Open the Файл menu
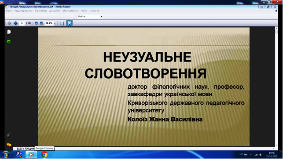283x159 pixels. pyautogui.click(x=9, y=11)
